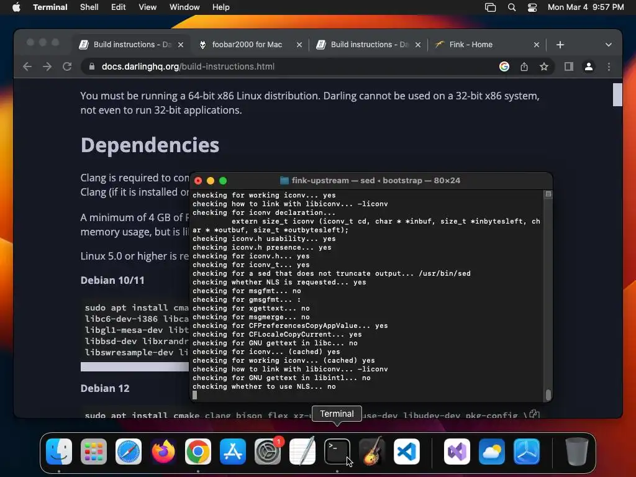
Task: Click the Terminal scrollback marker icon
Action: [548, 194]
